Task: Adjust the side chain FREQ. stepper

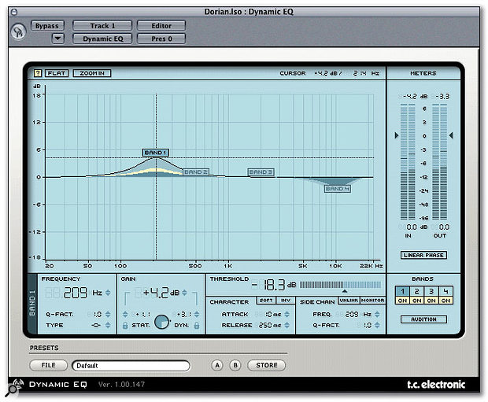Action: [377, 314]
